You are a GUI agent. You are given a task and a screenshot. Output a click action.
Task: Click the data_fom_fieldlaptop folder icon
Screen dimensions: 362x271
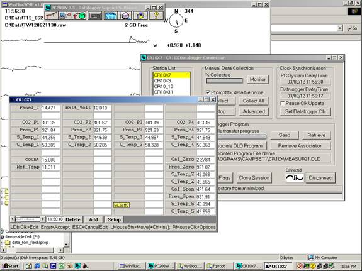pyautogui.click(x=8, y=243)
